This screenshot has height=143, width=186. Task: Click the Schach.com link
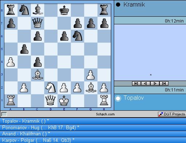pyautogui.click(x=105, y=114)
